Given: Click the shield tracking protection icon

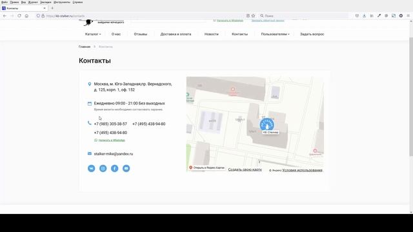Looking at the screenshot, I should (38, 15).
